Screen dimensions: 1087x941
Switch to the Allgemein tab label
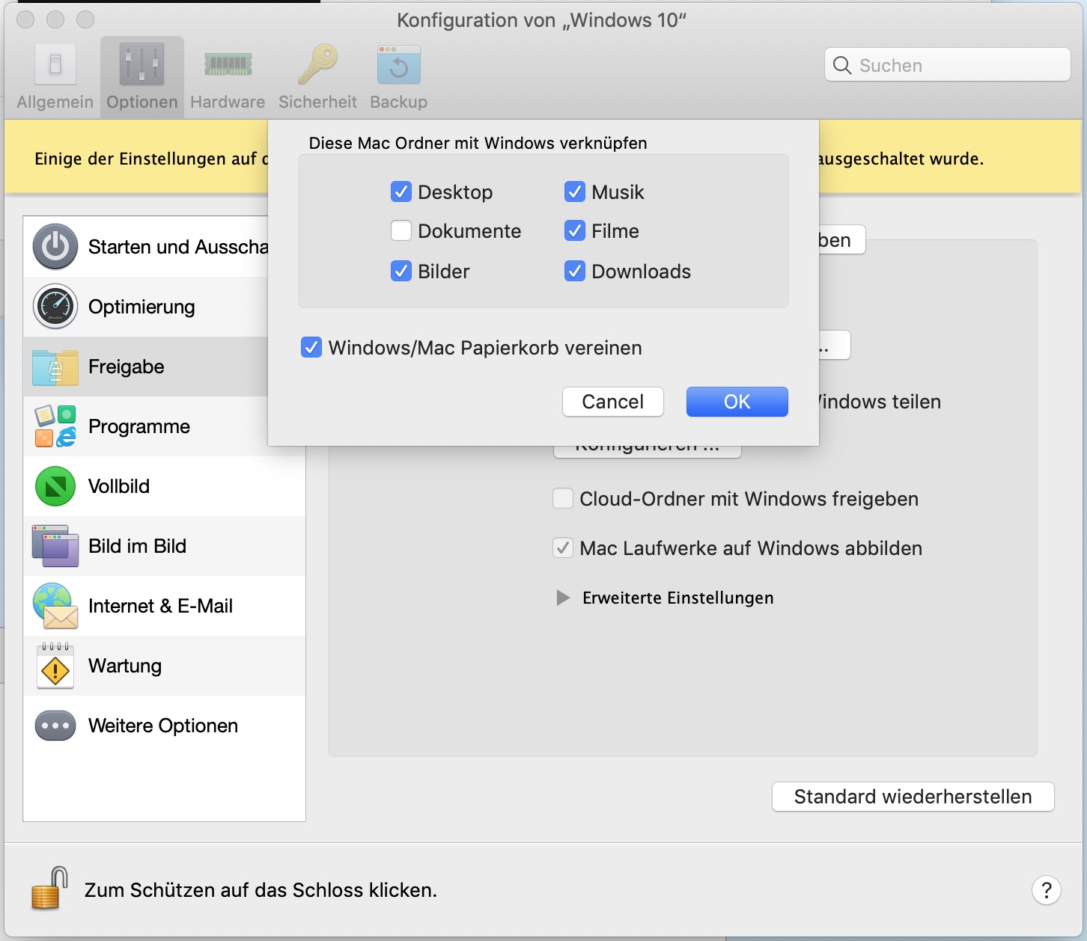(55, 102)
